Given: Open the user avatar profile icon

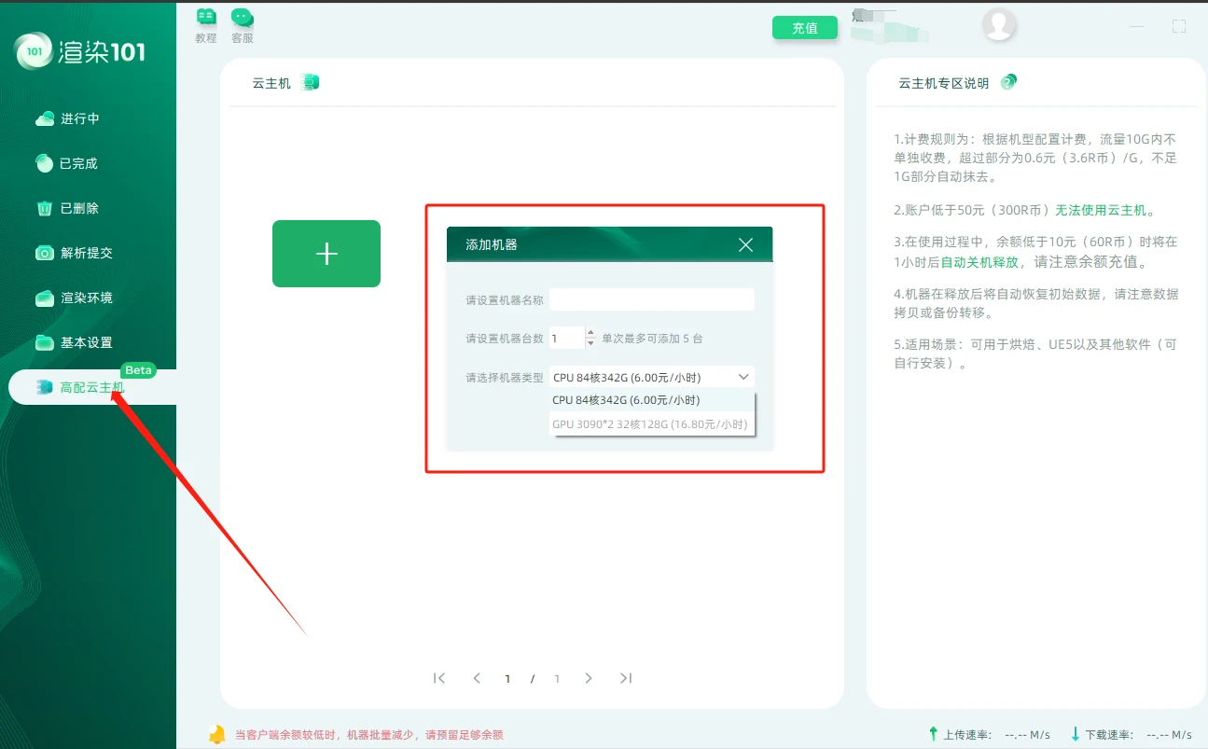Looking at the screenshot, I should coord(999,25).
